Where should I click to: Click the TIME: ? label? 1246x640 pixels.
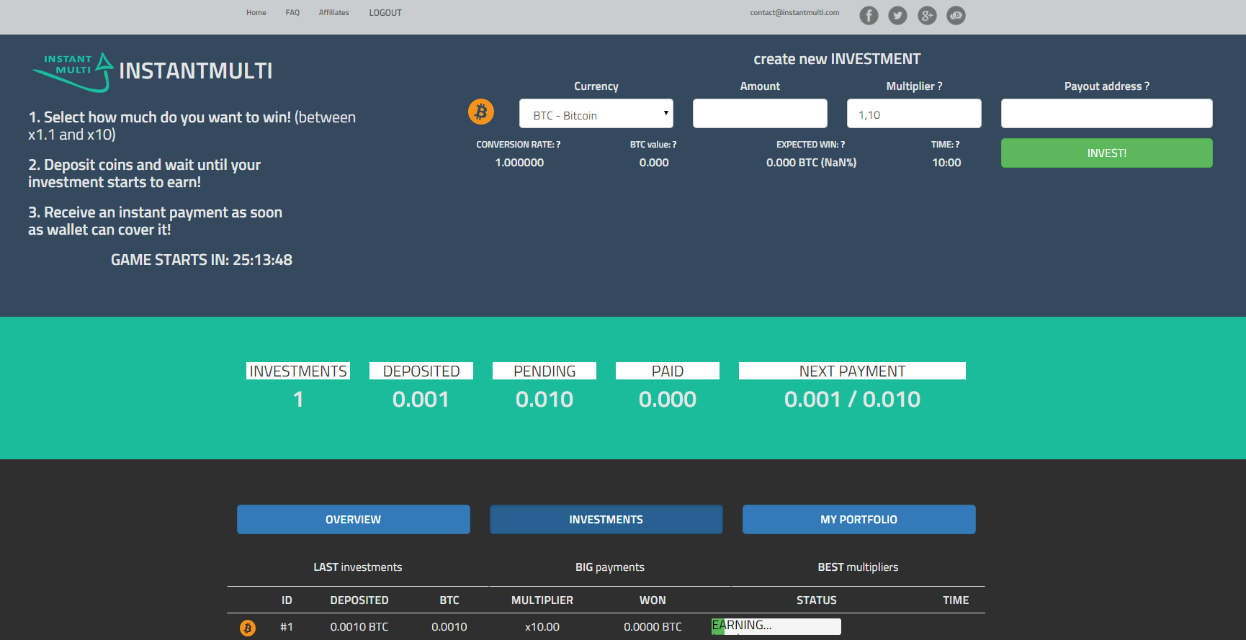tap(946, 145)
